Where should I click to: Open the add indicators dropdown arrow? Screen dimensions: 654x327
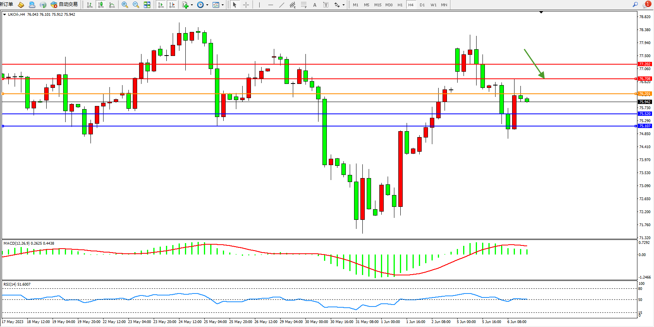[x=192, y=5]
